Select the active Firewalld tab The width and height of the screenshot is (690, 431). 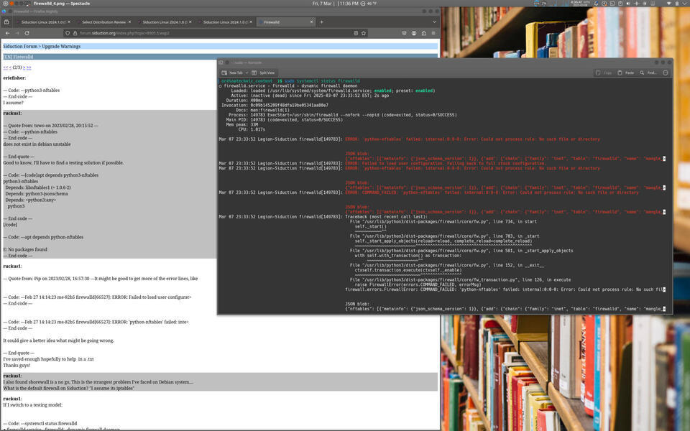[286, 22]
